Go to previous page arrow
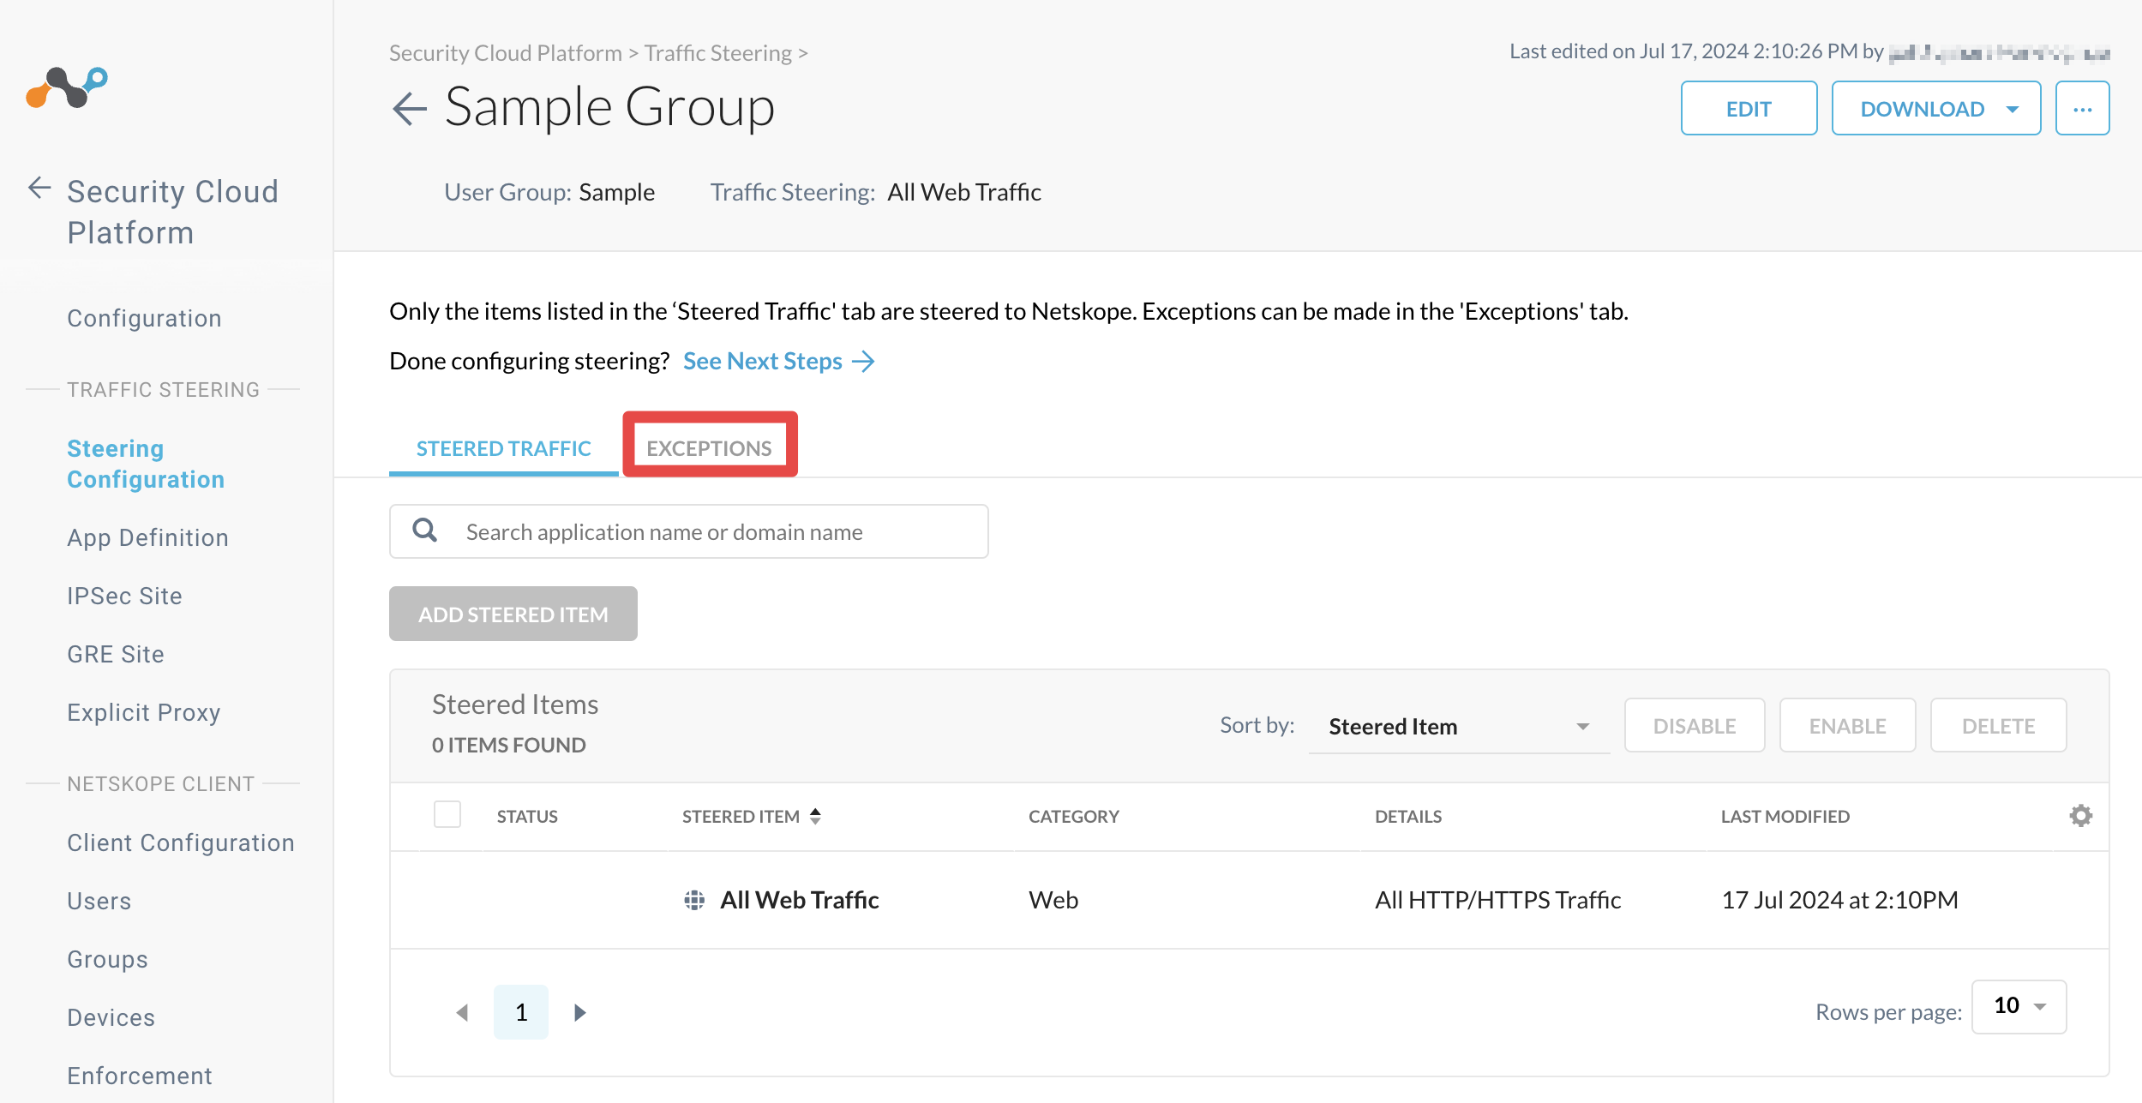 [x=462, y=1012]
